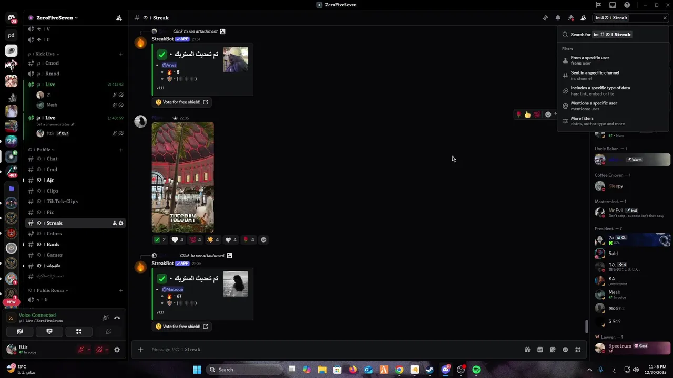Viewport: 673px width, 378px height.
Task: Collapse the Public category
Action: (x=42, y=150)
